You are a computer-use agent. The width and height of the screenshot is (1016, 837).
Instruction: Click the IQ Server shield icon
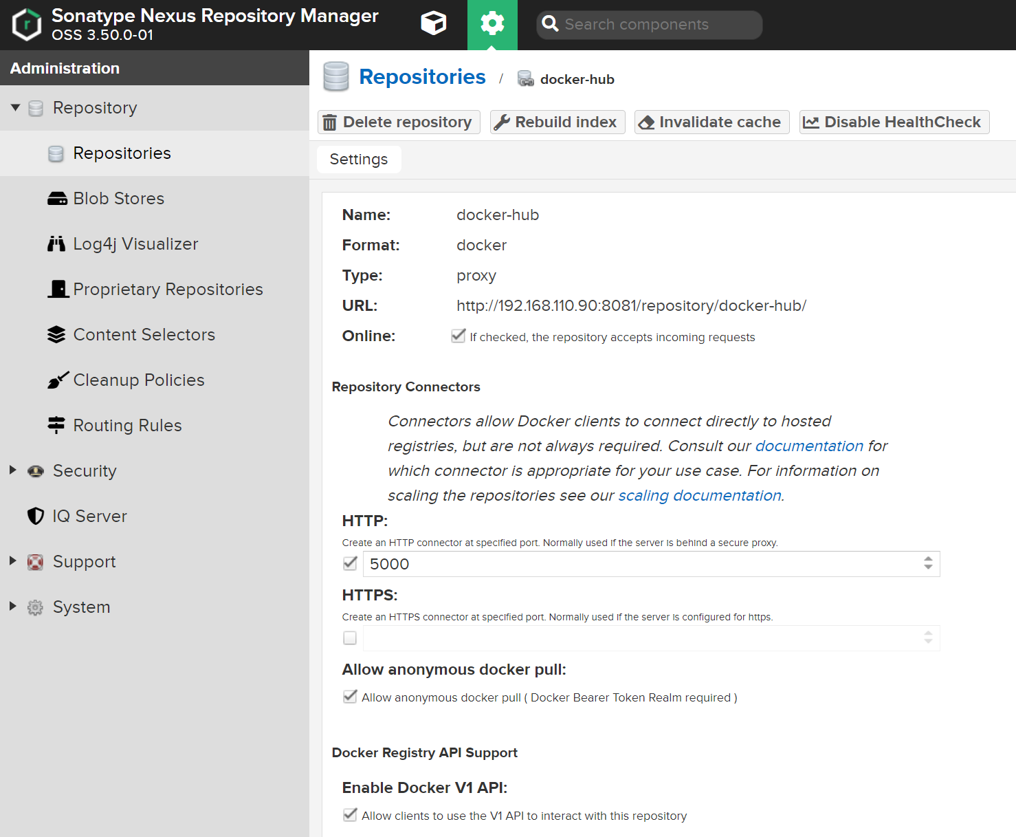[36, 517]
